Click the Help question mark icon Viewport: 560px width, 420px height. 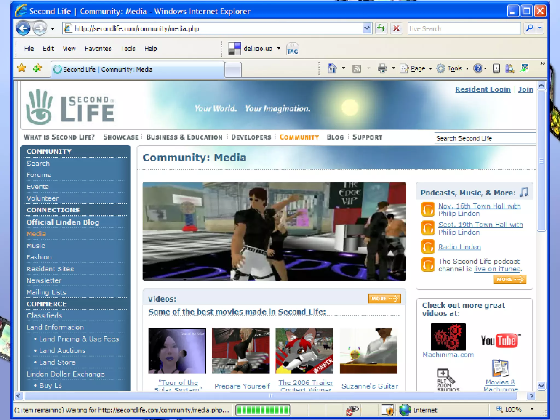click(478, 68)
